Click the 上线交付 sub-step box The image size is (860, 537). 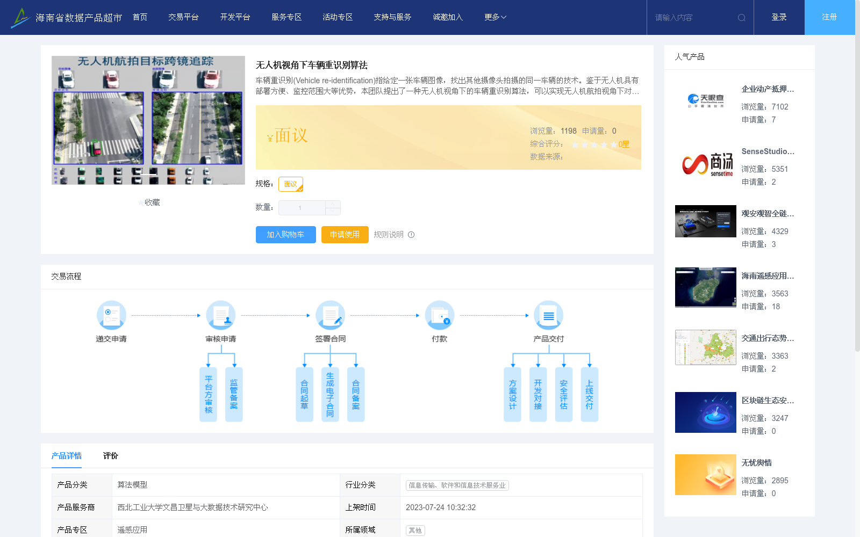point(590,395)
